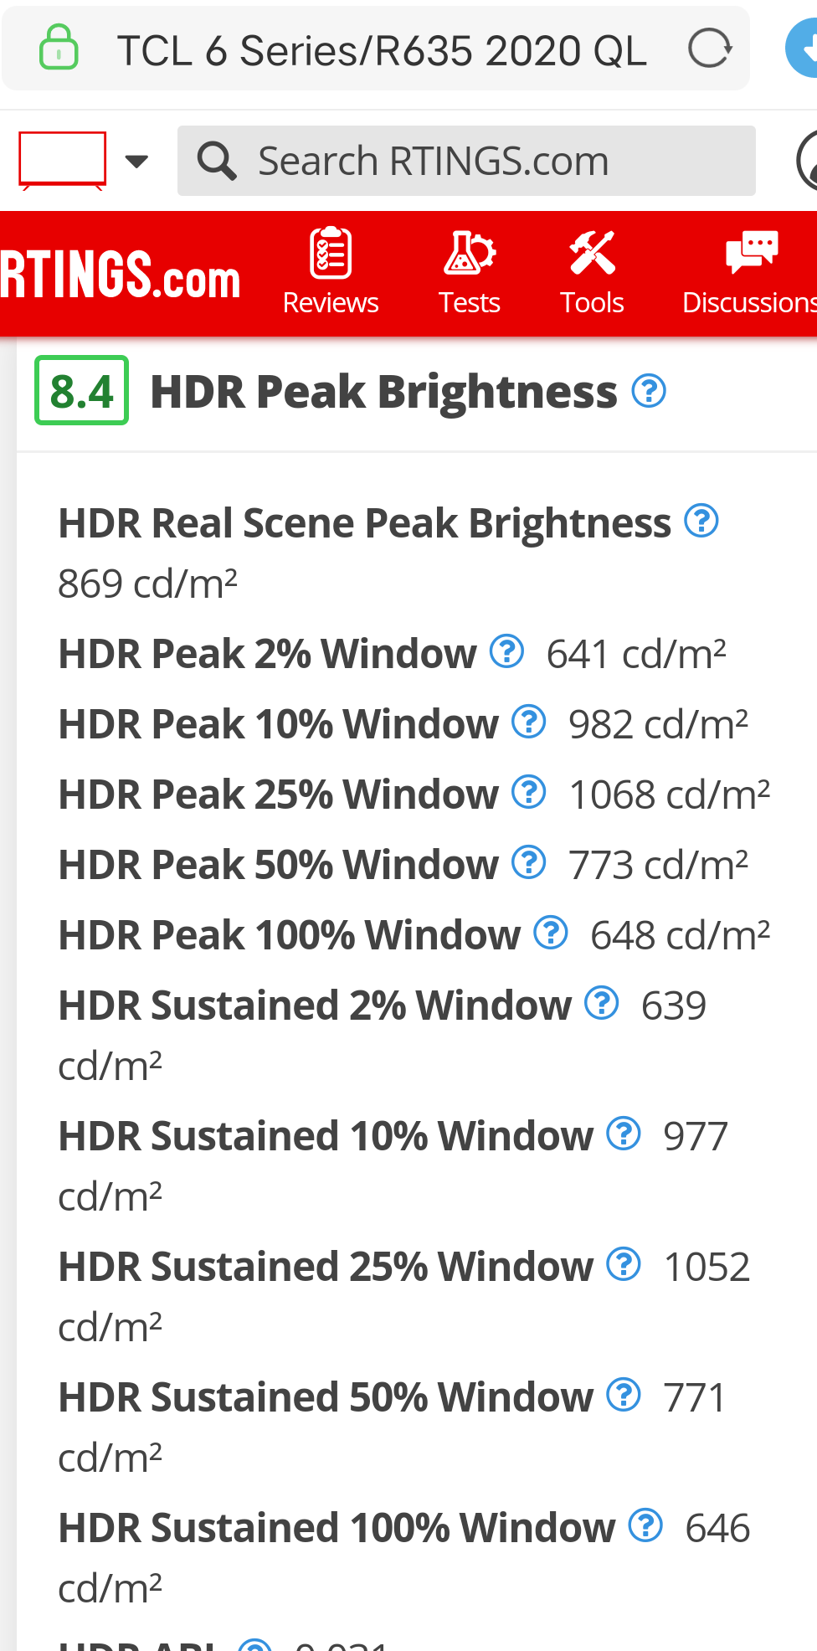
Task: Click the red TV category icon
Action: [63, 160]
